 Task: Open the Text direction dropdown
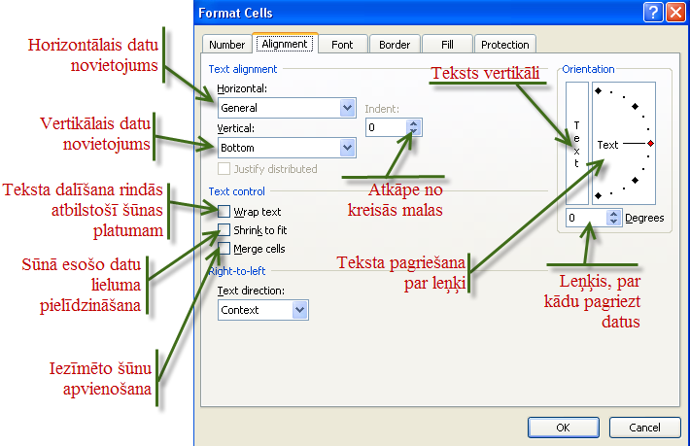[x=299, y=310]
